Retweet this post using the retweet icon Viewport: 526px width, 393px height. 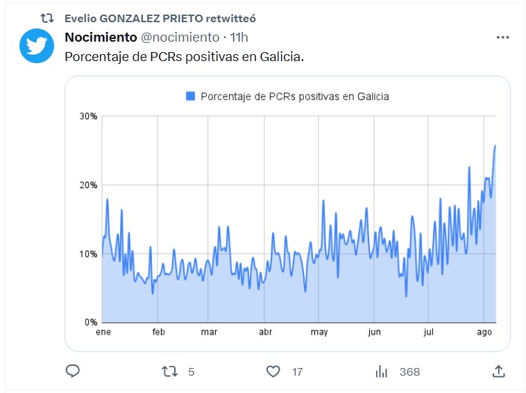click(169, 371)
